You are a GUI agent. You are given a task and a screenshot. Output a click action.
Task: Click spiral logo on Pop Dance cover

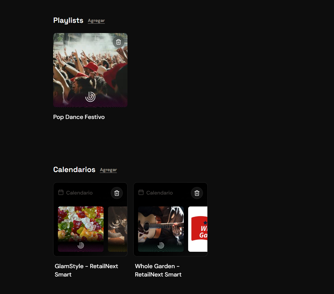(90, 97)
